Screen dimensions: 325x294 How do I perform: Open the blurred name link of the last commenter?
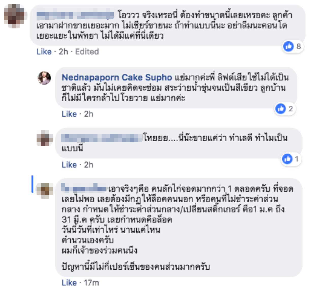pos(84,188)
